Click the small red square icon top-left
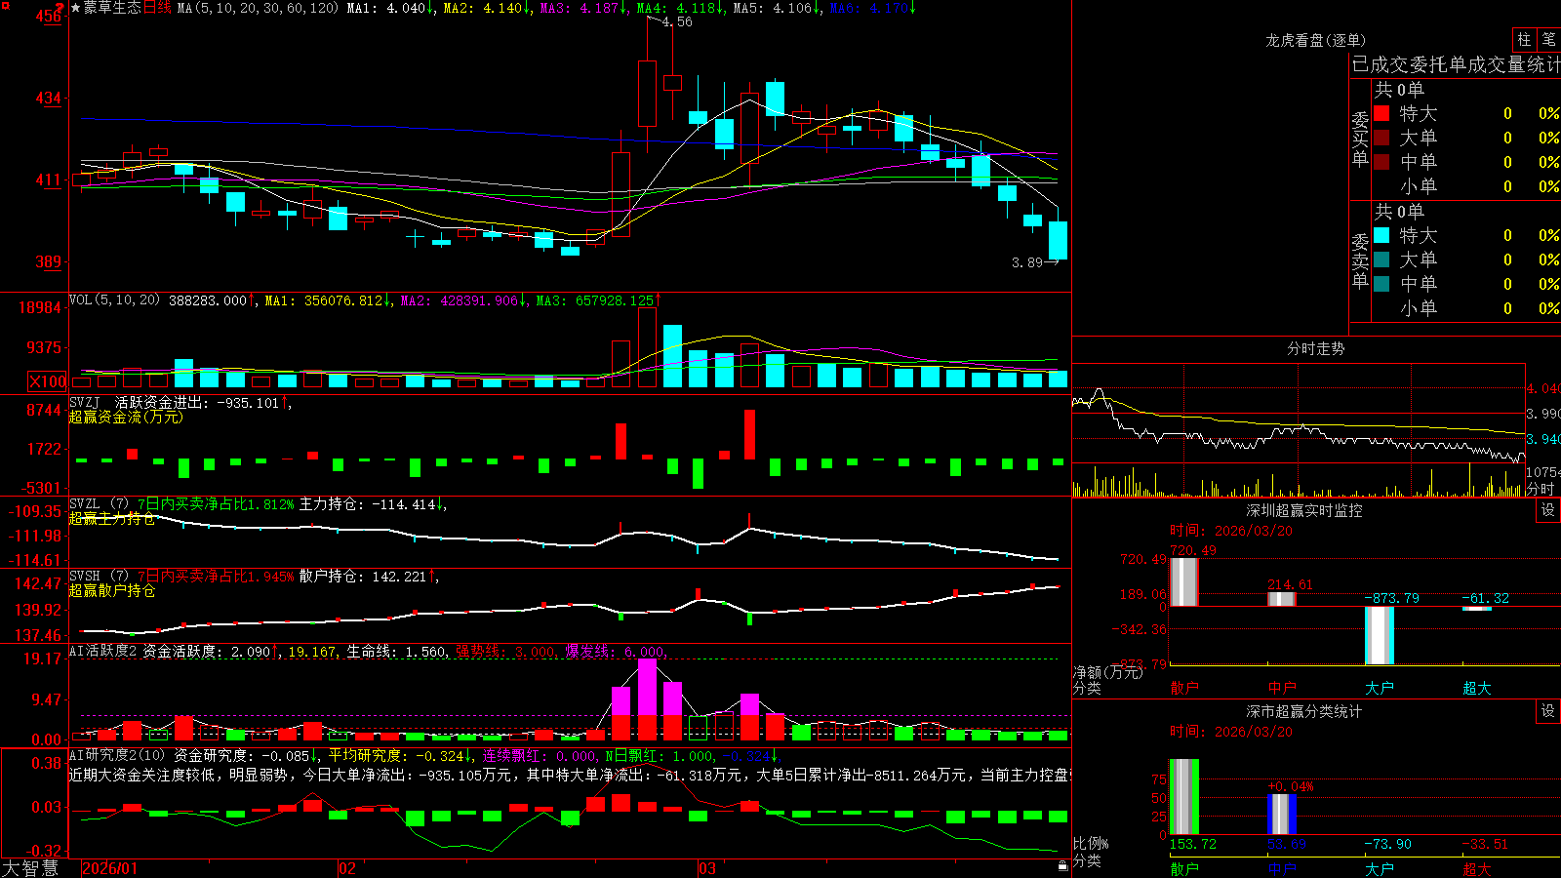The width and height of the screenshot is (1561, 878). point(6,6)
